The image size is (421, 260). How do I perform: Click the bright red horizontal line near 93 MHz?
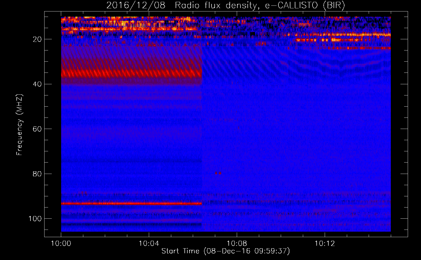131,204
